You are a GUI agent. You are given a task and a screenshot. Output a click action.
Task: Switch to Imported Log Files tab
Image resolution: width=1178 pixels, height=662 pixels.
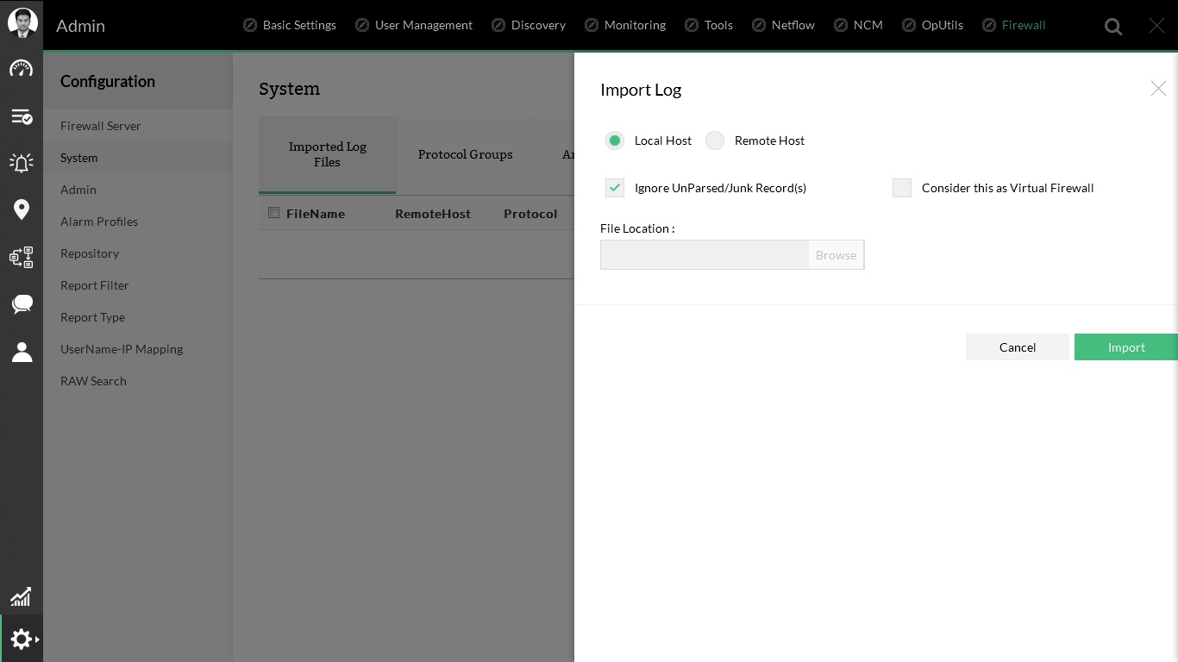pos(328,154)
